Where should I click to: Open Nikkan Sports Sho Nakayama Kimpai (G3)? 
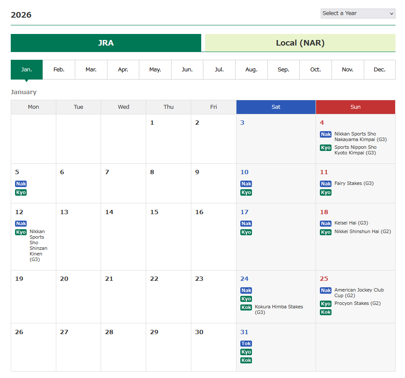tap(361, 137)
